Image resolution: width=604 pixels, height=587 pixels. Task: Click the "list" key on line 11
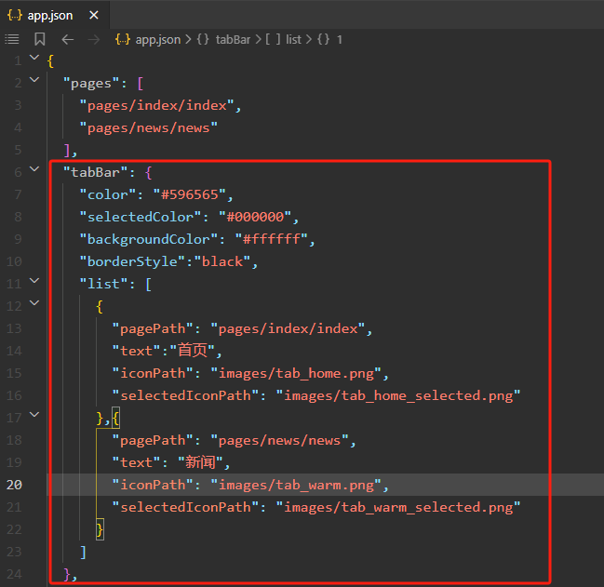(103, 284)
